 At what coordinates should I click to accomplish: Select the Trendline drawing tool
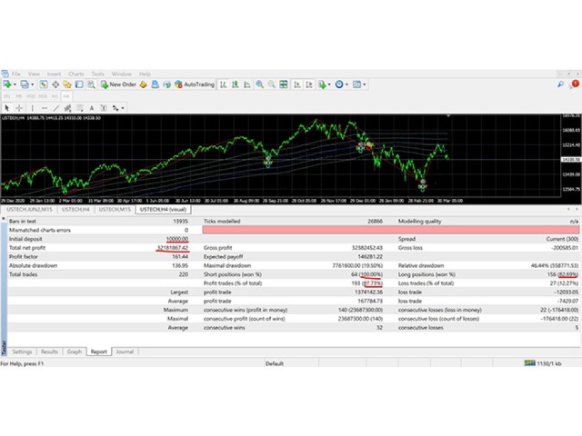point(56,108)
